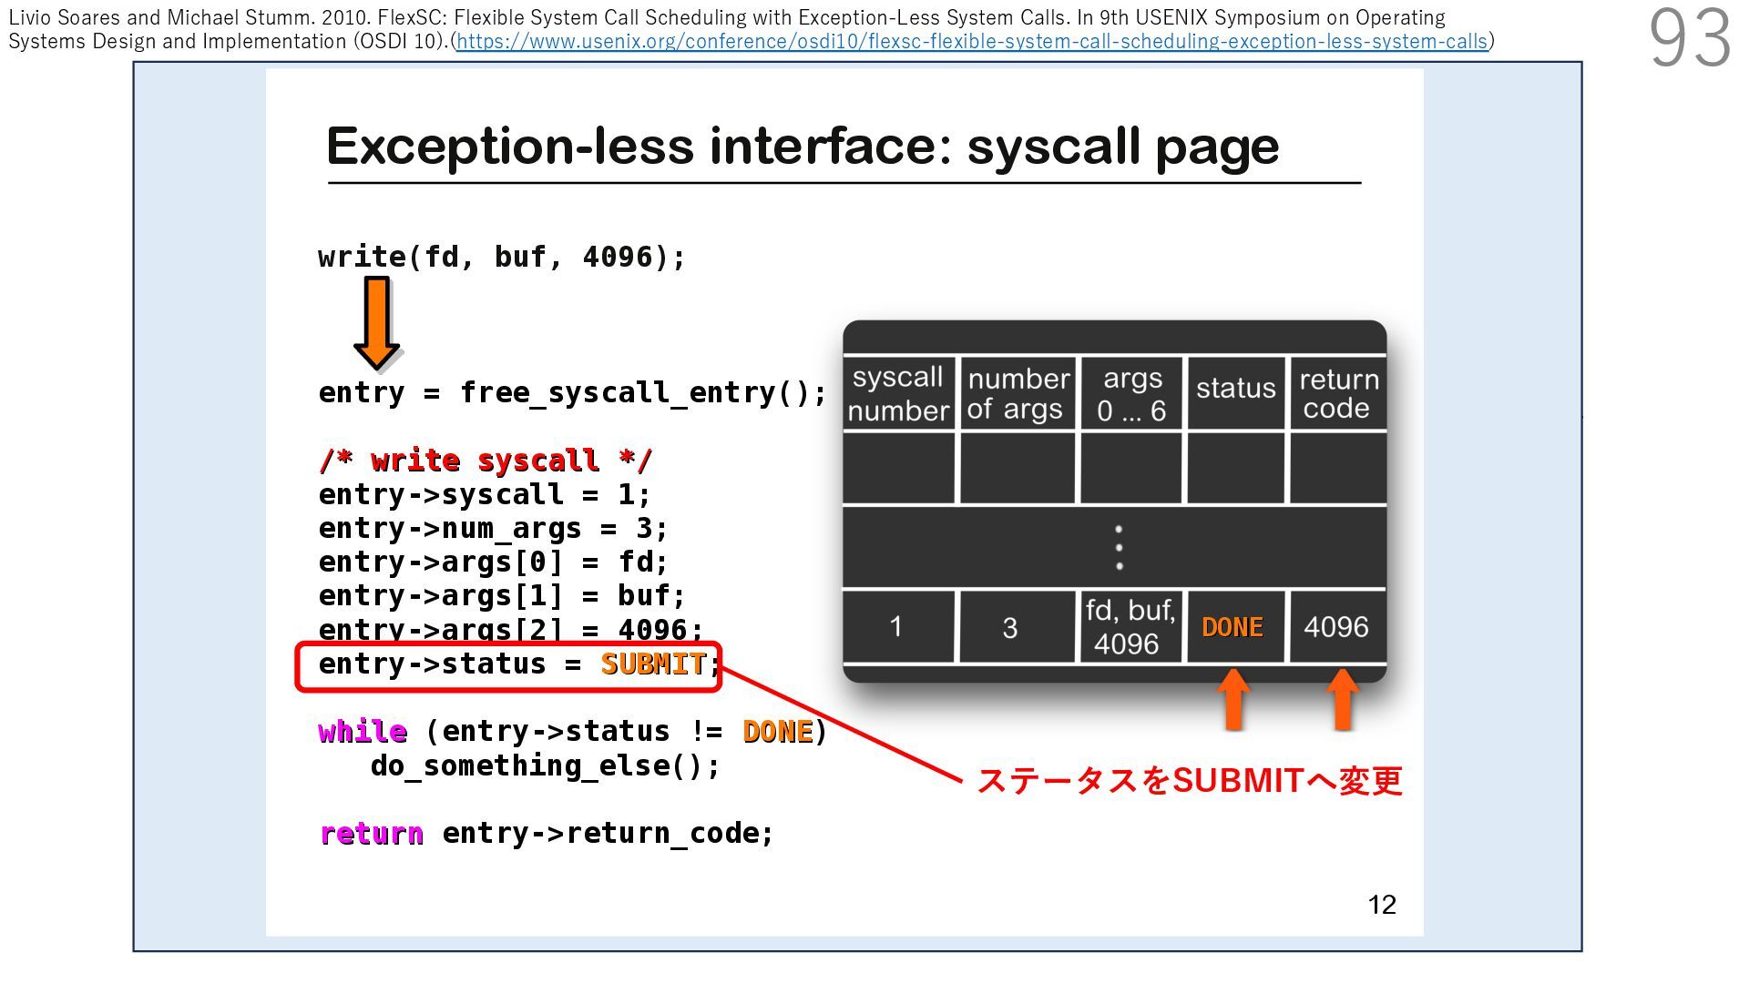Click the page number 93 at top right
Screen dimensions: 1749x983
coord(1689,38)
